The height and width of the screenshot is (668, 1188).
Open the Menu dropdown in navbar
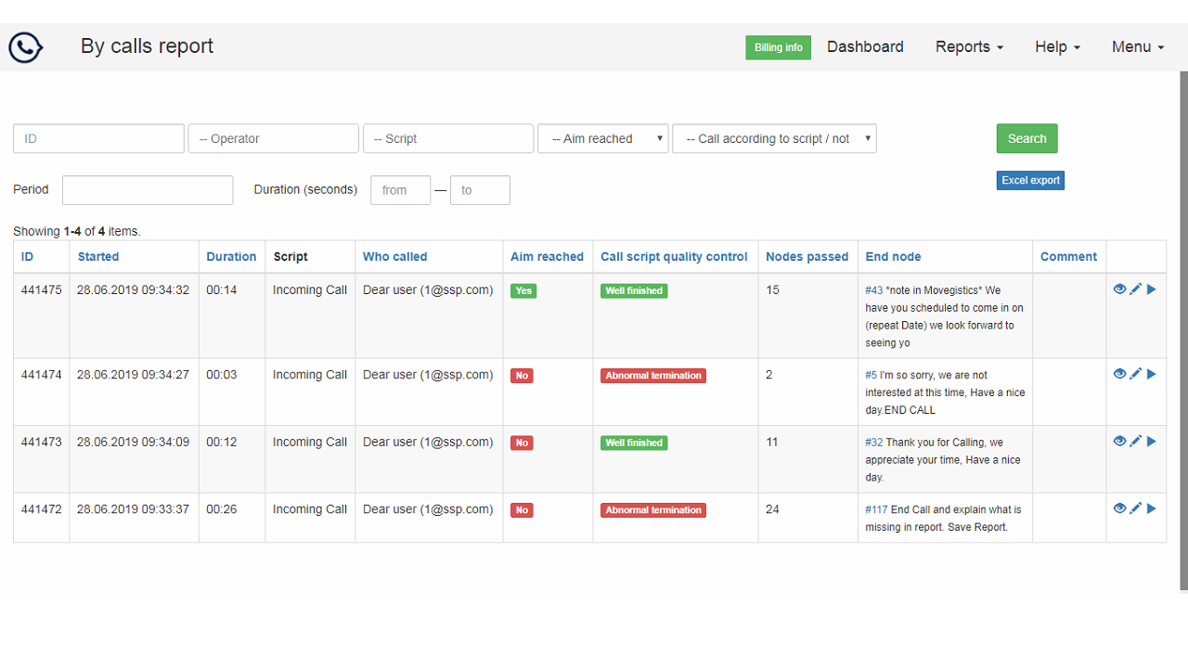tap(1138, 47)
